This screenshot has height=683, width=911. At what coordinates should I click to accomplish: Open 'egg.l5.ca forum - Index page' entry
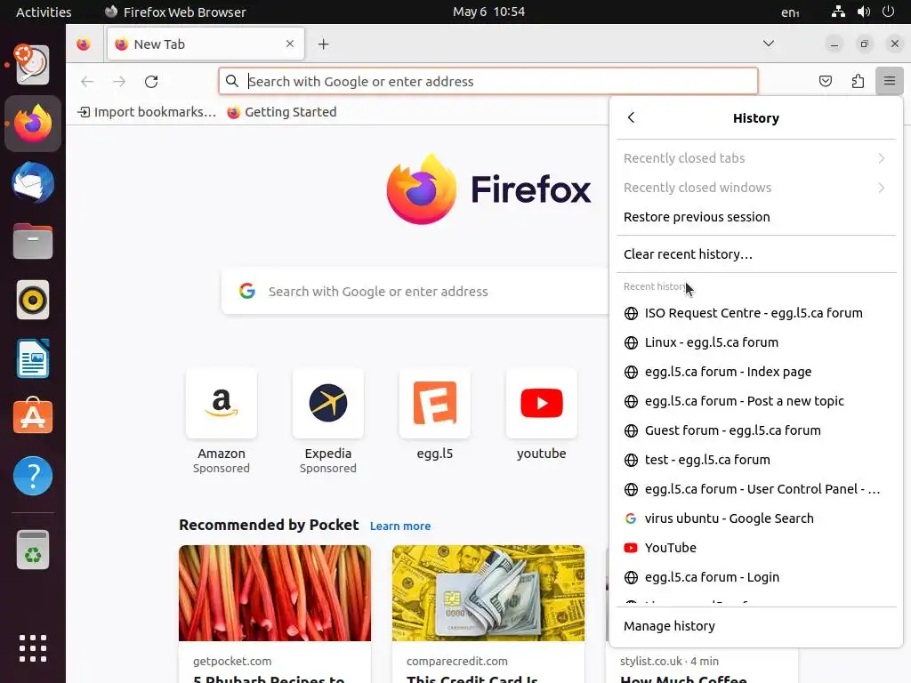(756, 372)
